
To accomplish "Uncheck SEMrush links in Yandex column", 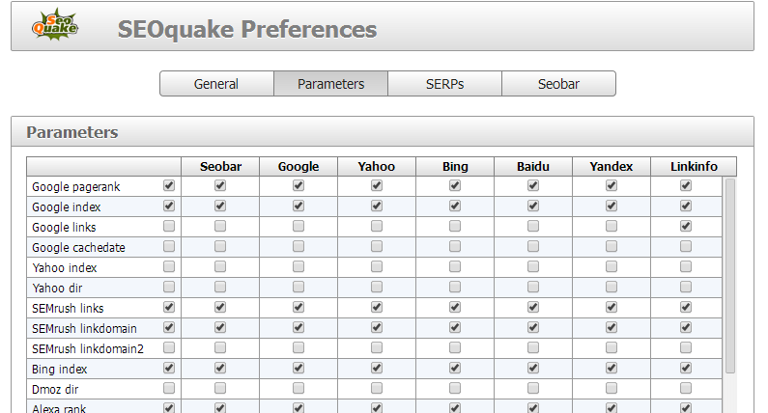I will (612, 308).
